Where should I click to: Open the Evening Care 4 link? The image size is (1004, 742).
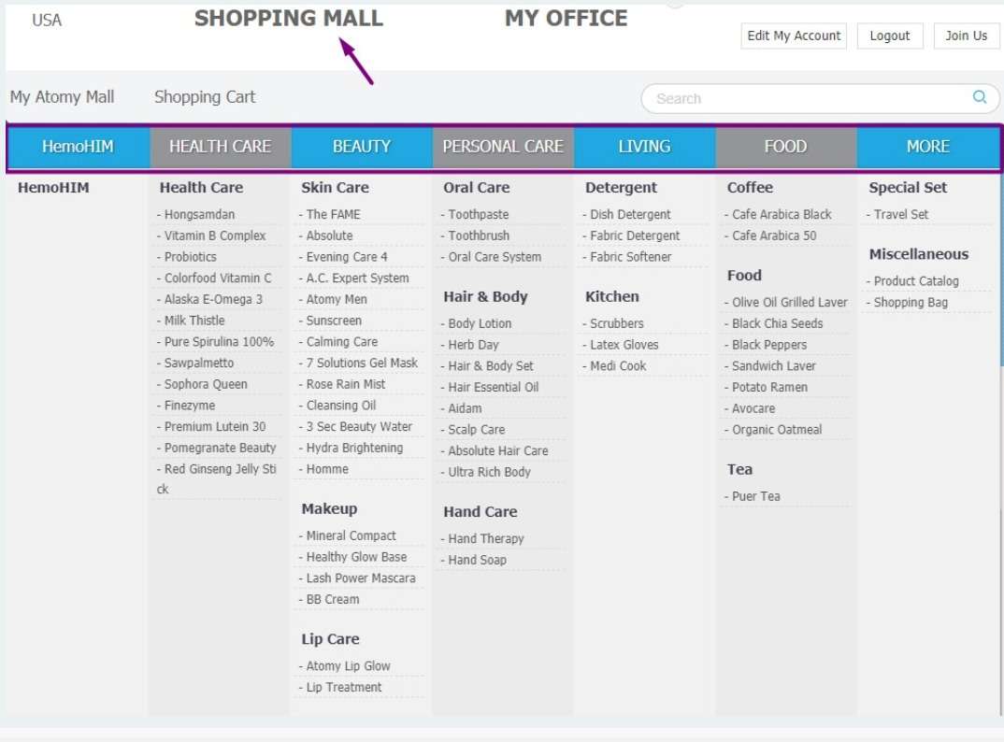[347, 257]
